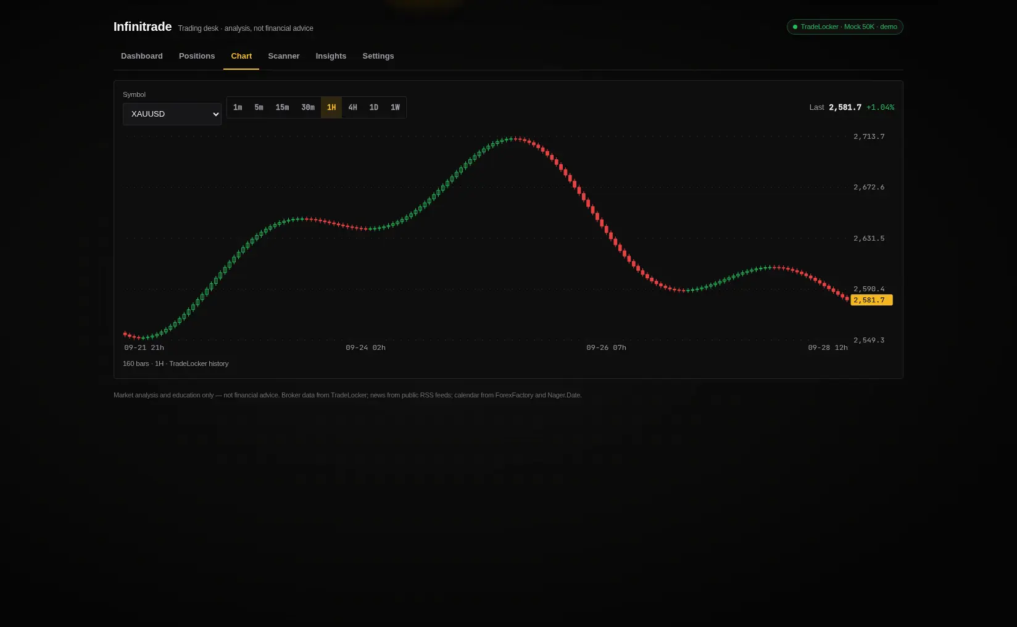Switch to the Positions tab
Image resolution: width=1017 pixels, height=627 pixels.
[x=197, y=56]
